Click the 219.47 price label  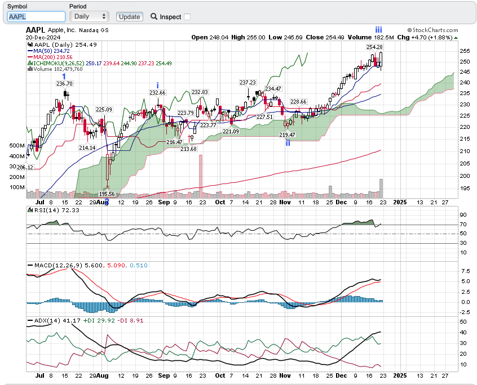287,135
